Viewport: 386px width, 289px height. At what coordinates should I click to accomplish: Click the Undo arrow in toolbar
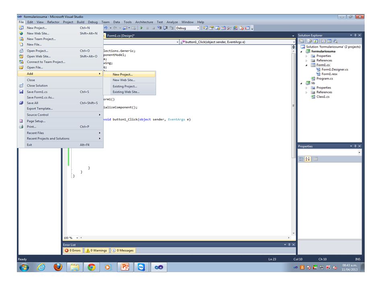click(106, 28)
